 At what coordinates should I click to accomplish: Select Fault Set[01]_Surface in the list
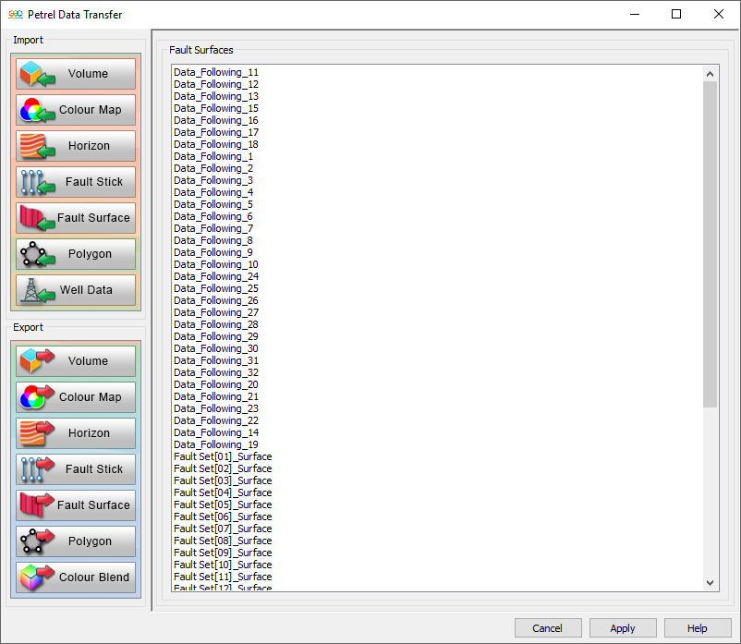tap(223, 456)
